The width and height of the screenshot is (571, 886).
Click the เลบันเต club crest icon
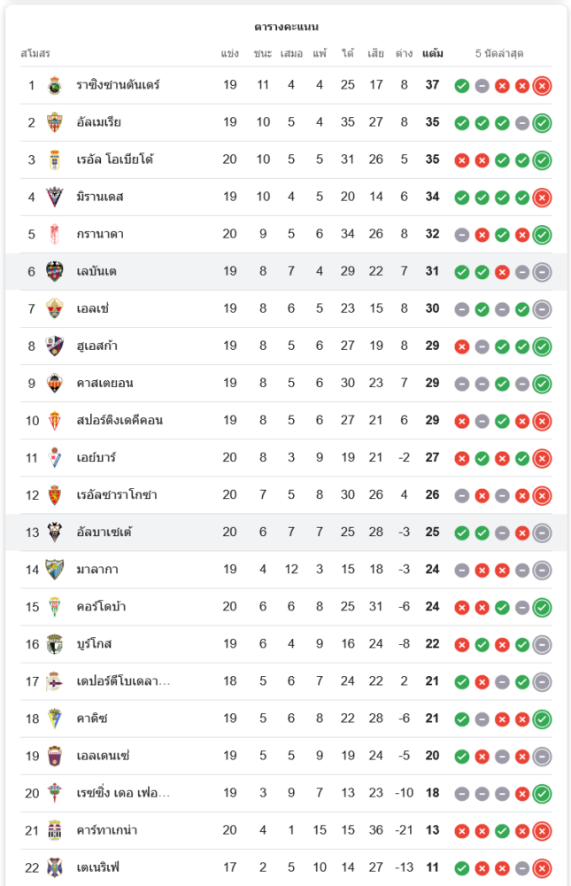coord(55,272)
